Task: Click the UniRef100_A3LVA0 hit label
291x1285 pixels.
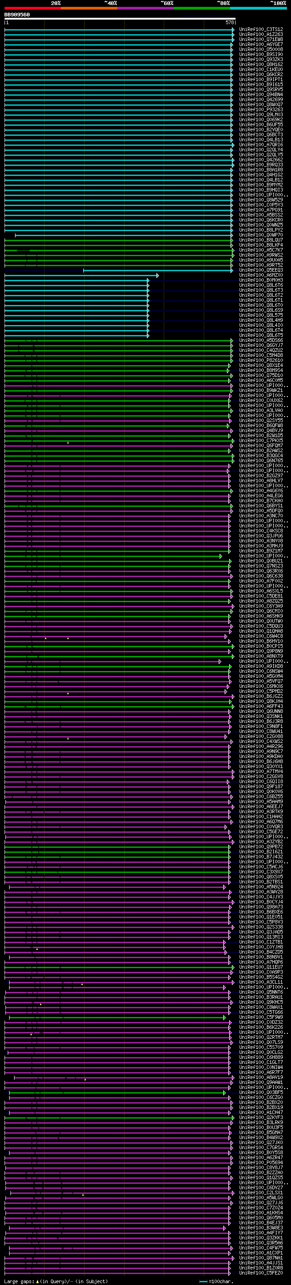Action: coord(261,411)
